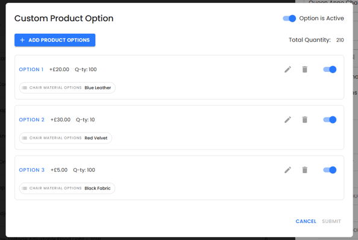This screenshot has width=358, height=240.
Task: Click the list icon in Blue Leather chip
Action: 25,87
